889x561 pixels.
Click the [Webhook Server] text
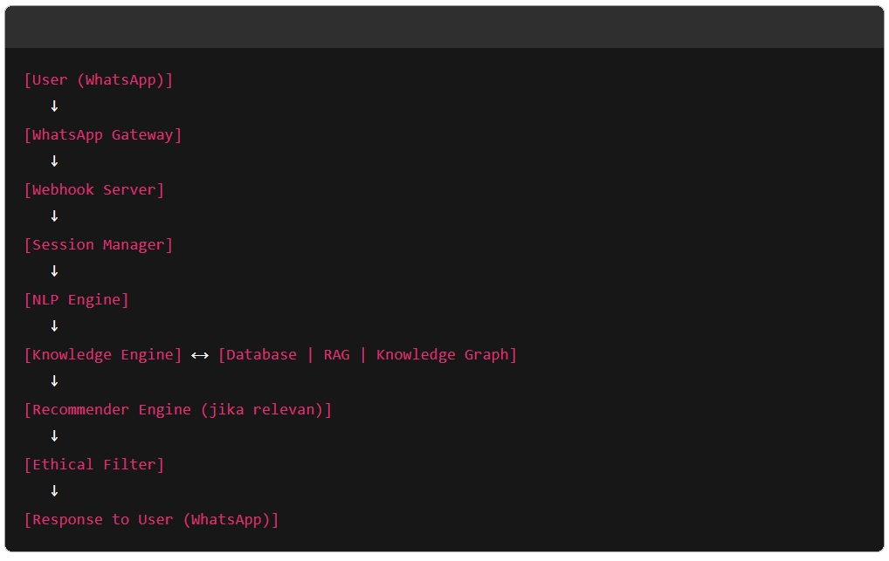(x=94, y=190)
